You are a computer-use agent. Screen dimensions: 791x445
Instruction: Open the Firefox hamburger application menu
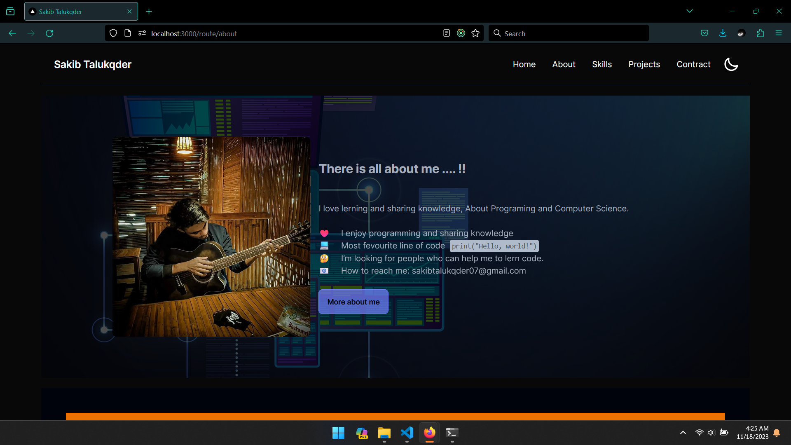click(778, 33)
